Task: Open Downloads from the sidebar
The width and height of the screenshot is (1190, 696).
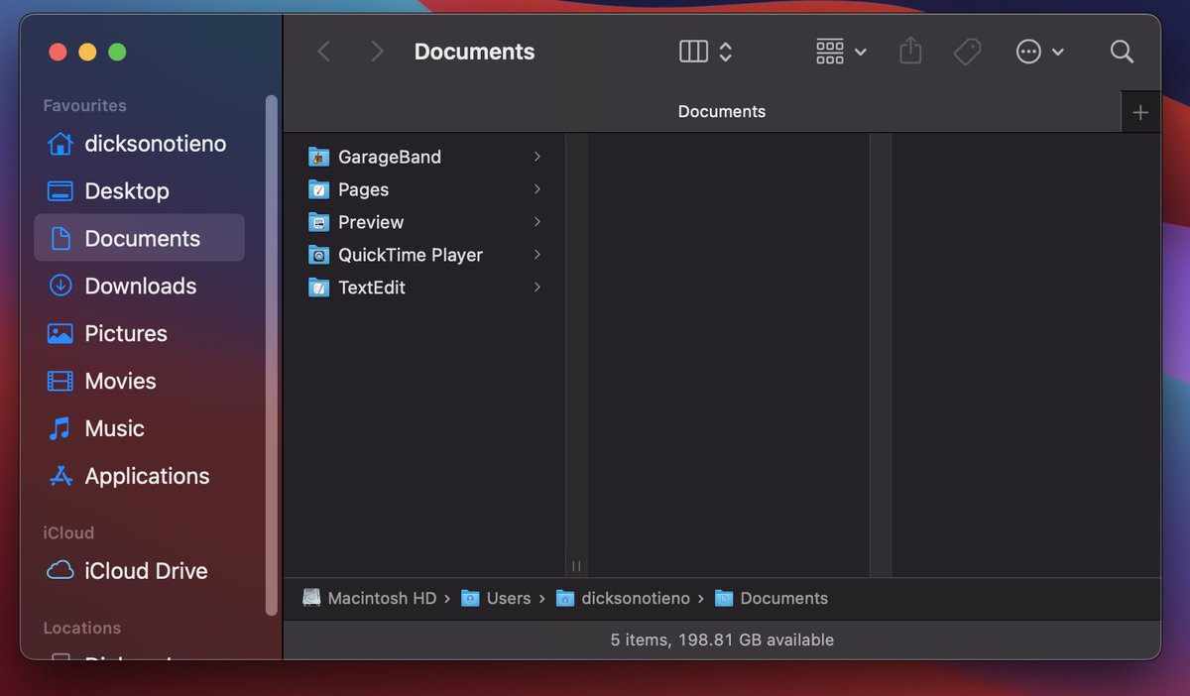Action: tap(139, 286)
